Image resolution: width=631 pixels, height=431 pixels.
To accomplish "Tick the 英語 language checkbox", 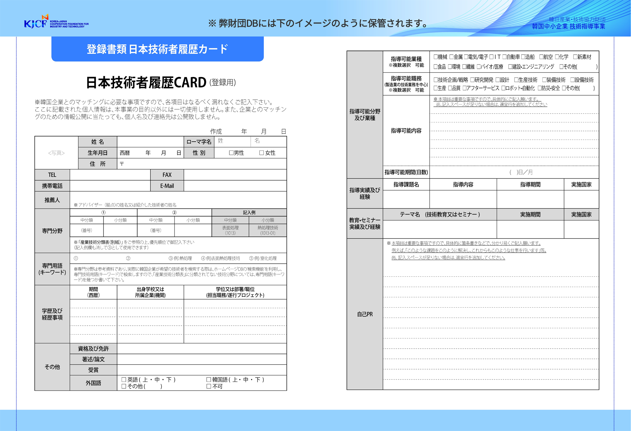I will 124,380.
